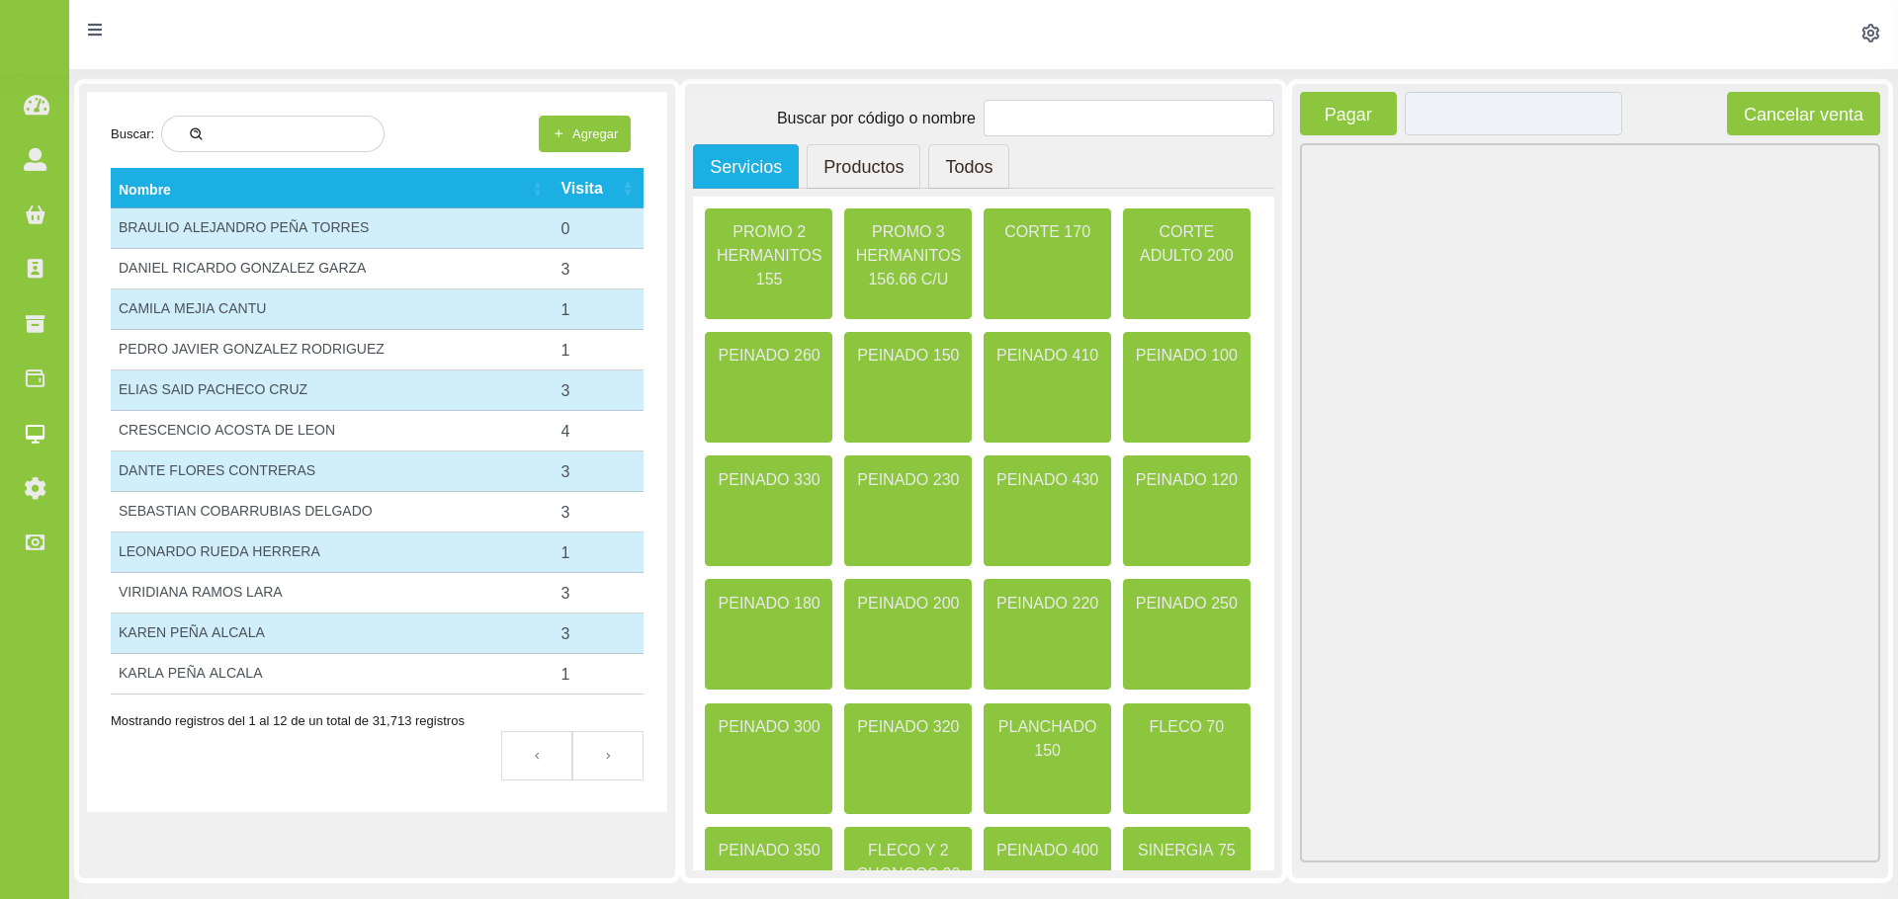
Task: Click the archive box sidebar icon
Action: pyautogui.click(x=36, y=324)
